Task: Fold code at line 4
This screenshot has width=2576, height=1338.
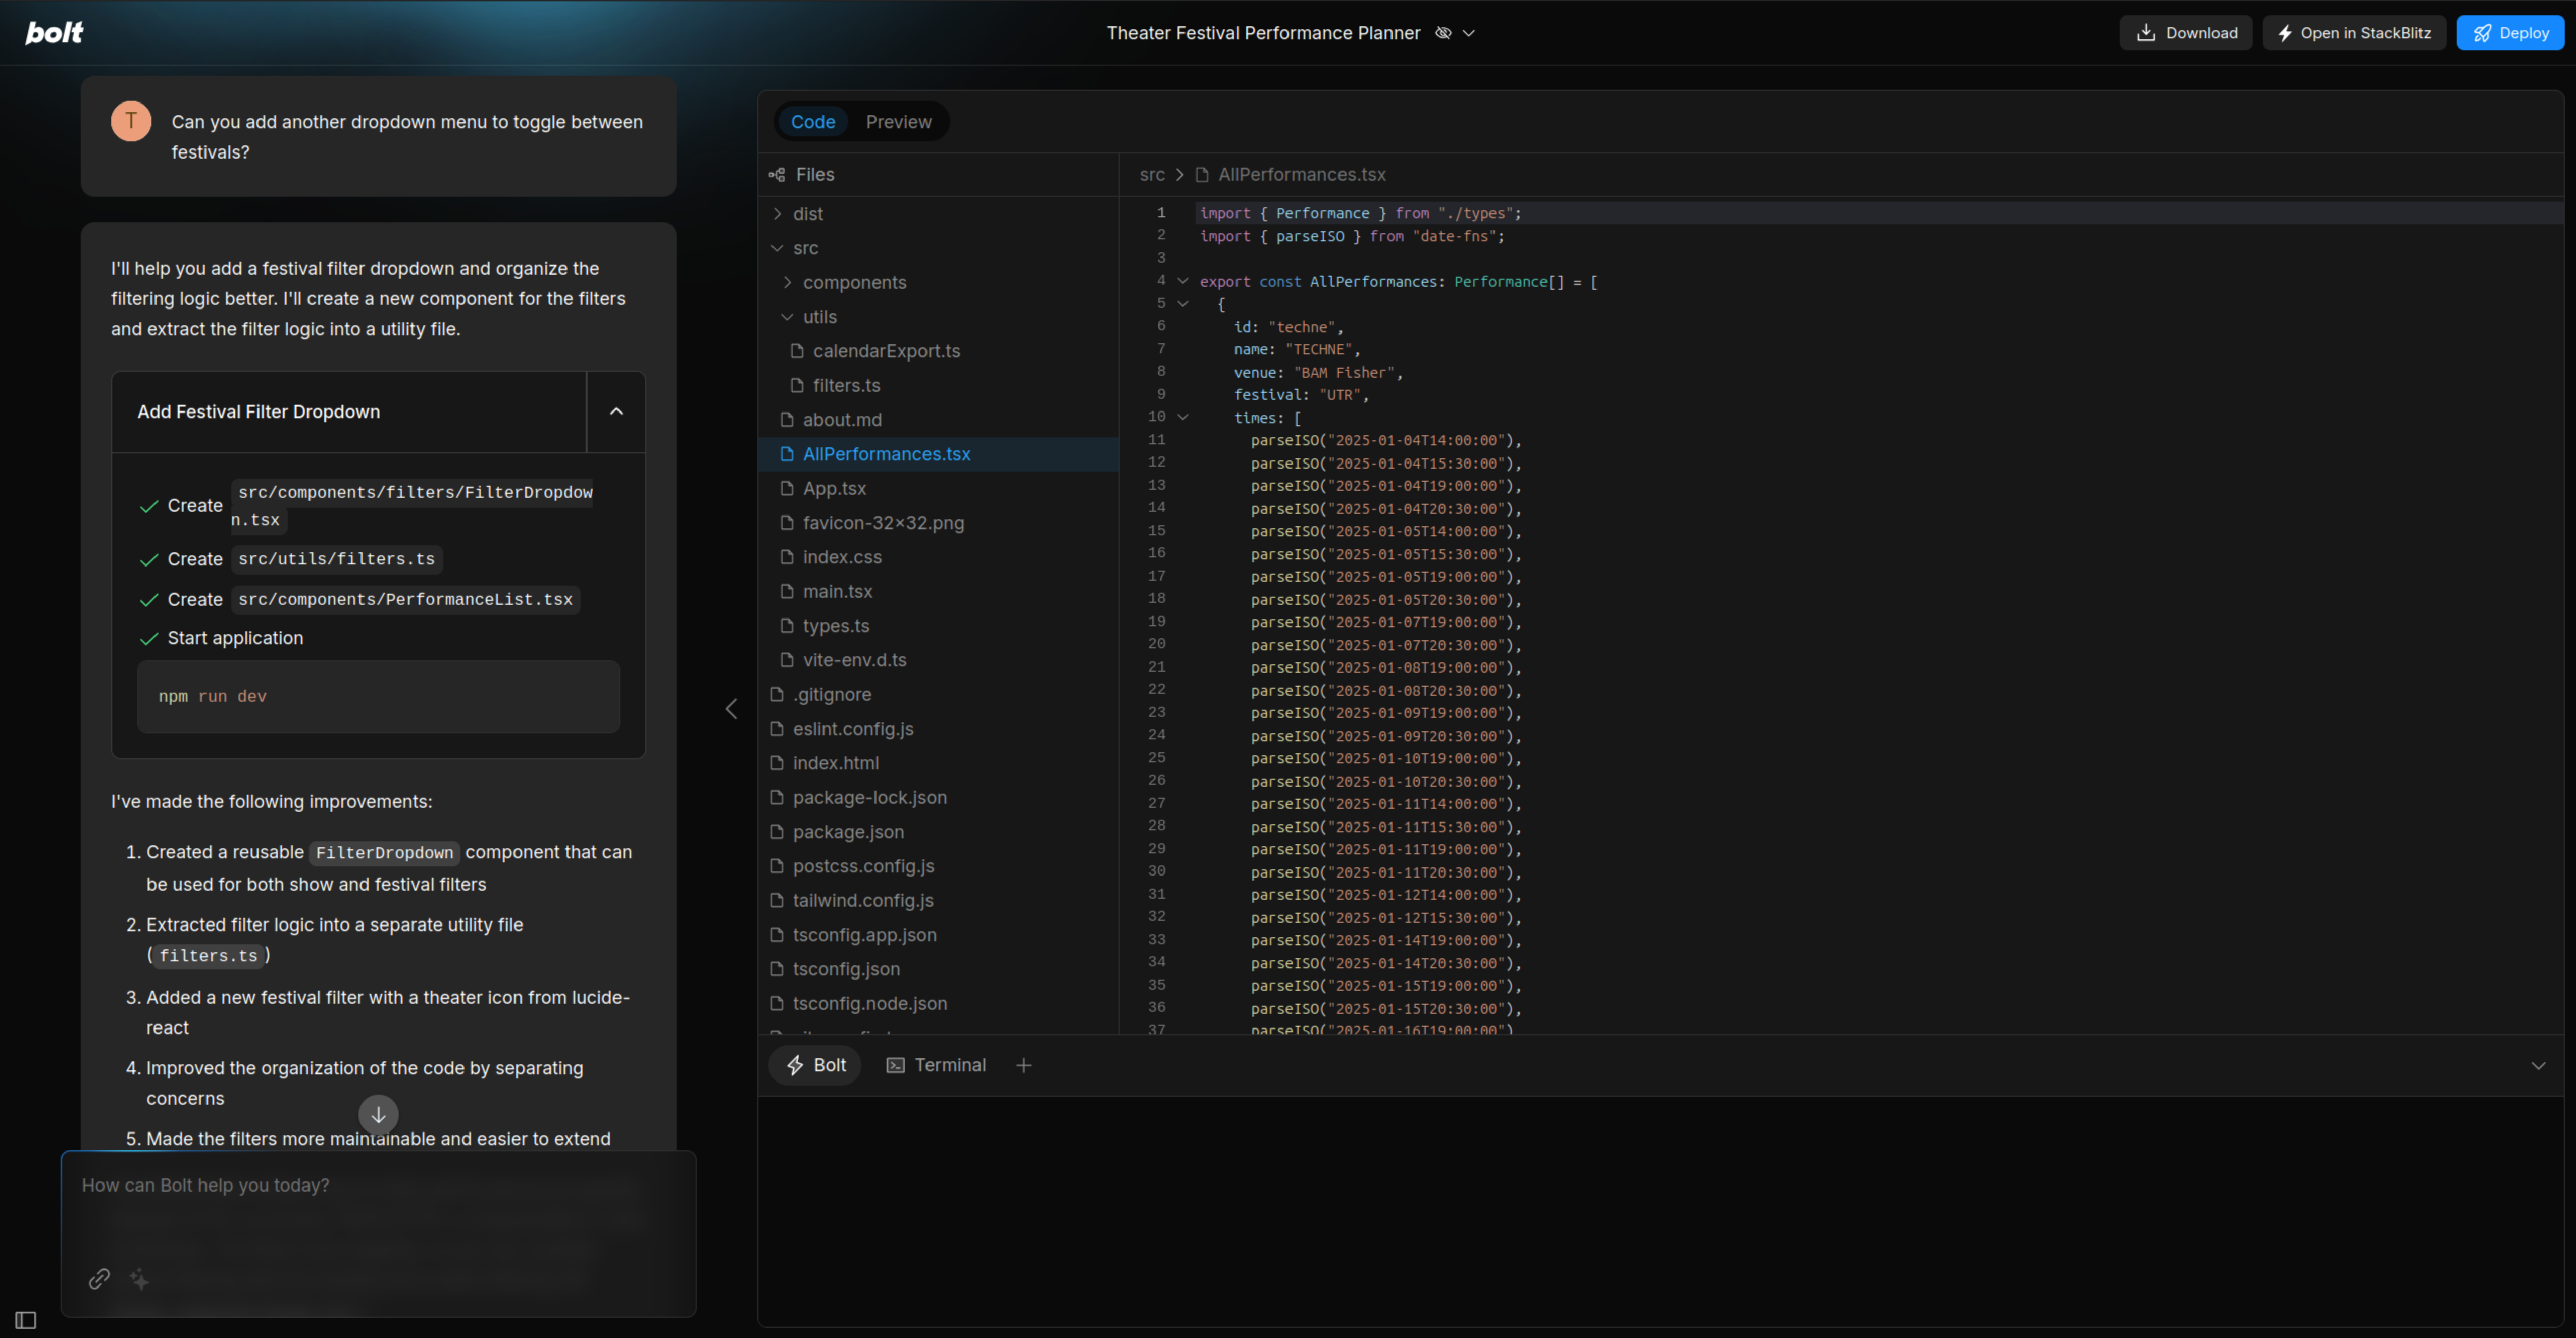Action: (x=1183, y=281)
